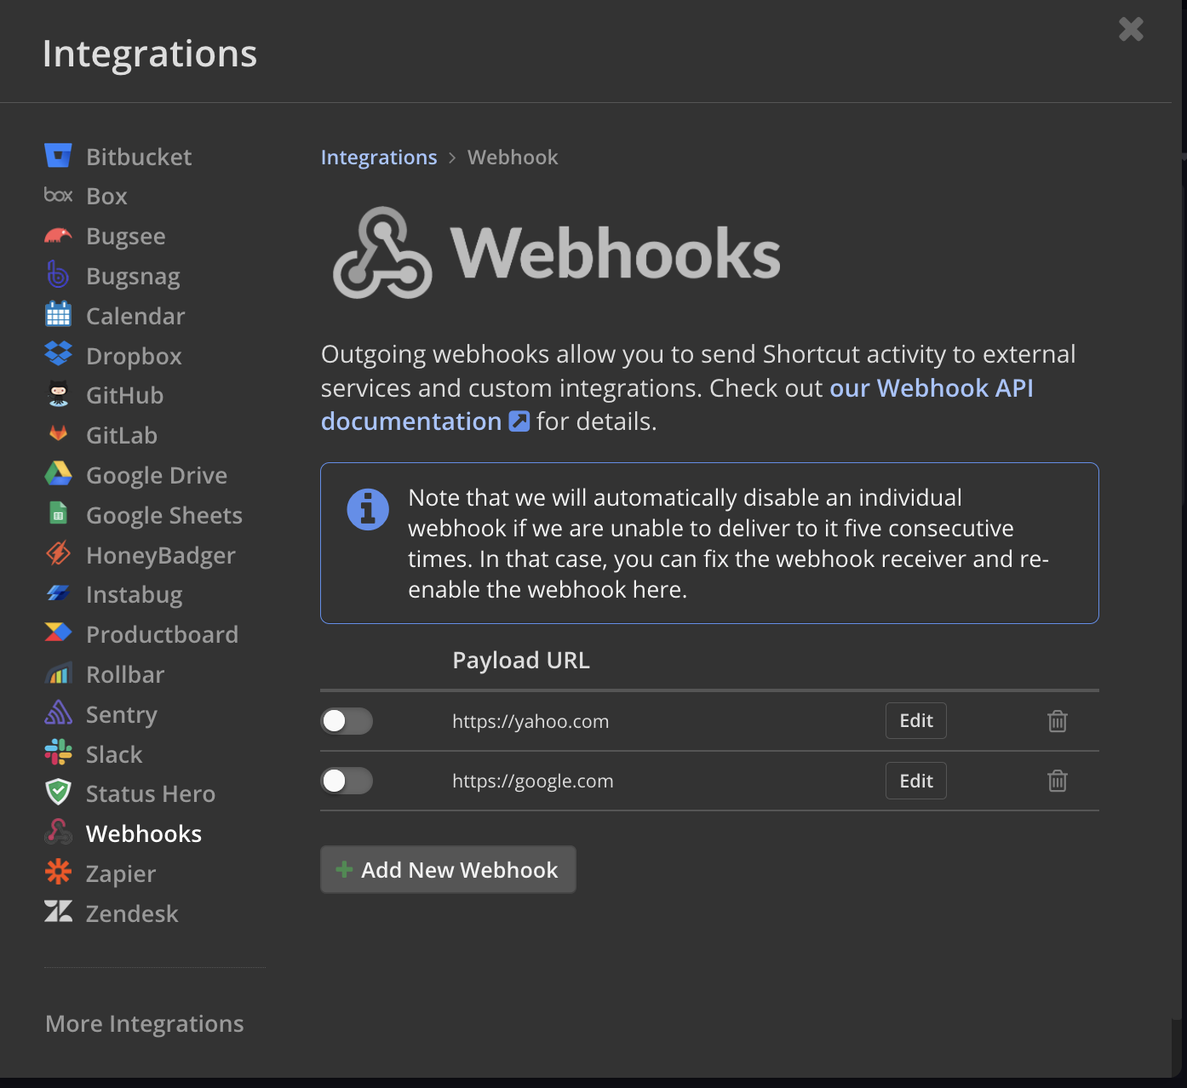Select Rollbar in the integrations list

point(125,674)
